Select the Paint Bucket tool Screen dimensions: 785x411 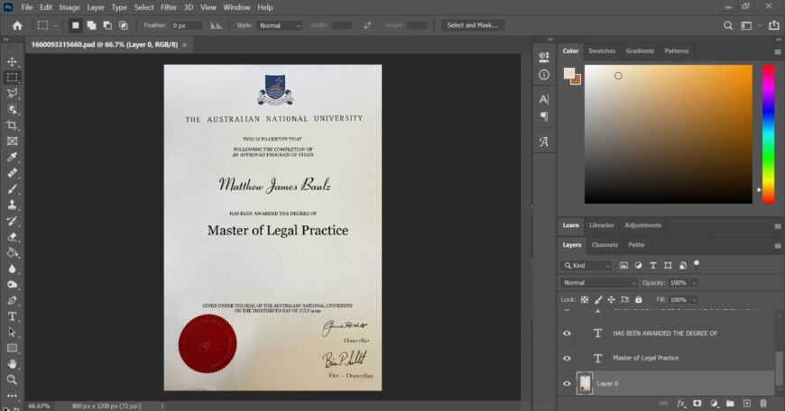click(x=12, y=252)
